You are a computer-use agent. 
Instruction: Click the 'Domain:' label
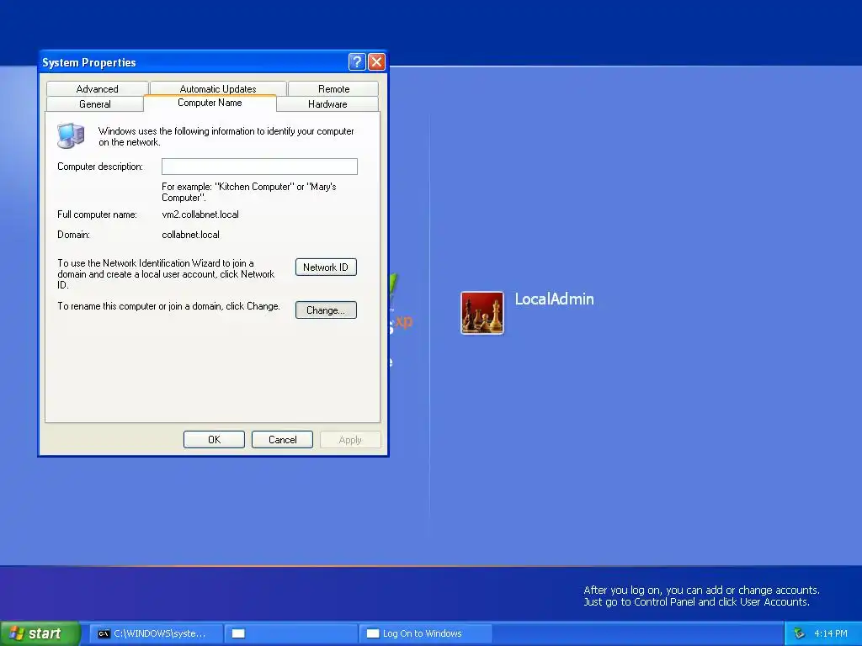(x=74, y=235)
